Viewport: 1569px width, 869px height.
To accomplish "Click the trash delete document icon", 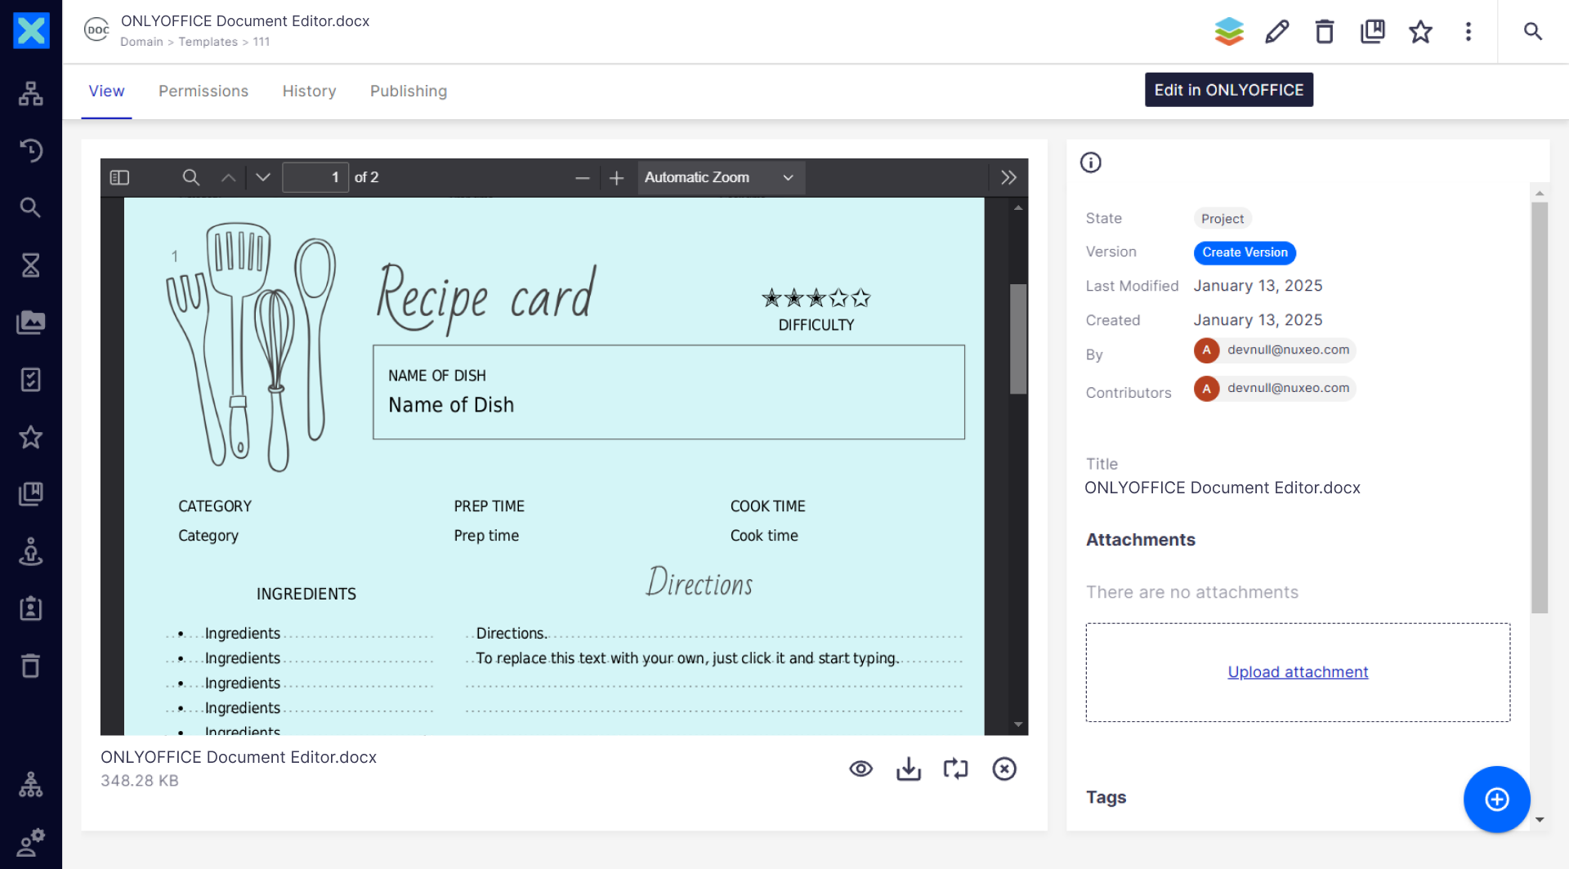I will tap(1324, 32).
